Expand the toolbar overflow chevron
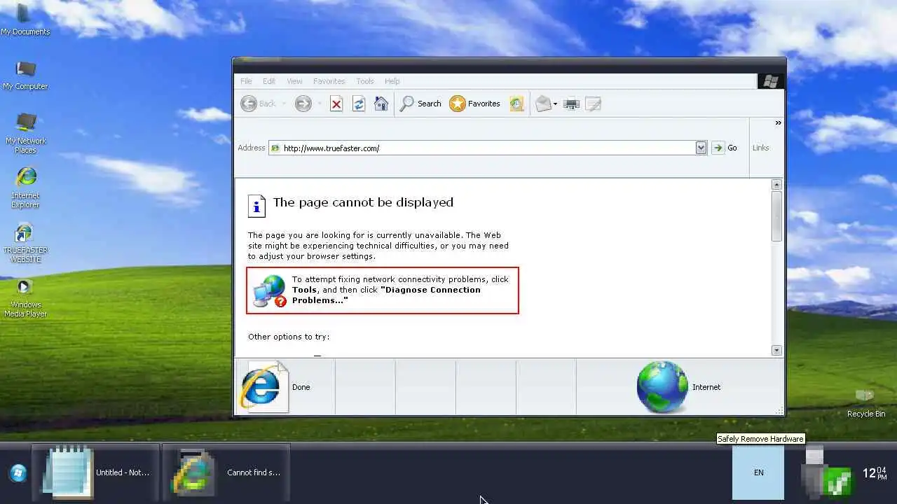 click(x=778, y=123)
